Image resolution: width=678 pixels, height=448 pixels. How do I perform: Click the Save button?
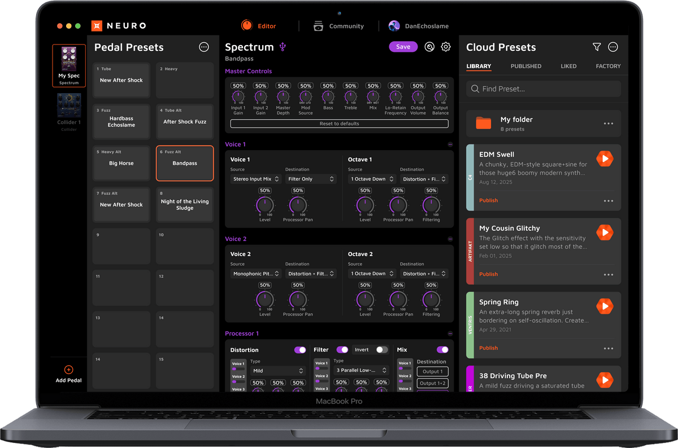pyautogui.click(x=403, y=47)
